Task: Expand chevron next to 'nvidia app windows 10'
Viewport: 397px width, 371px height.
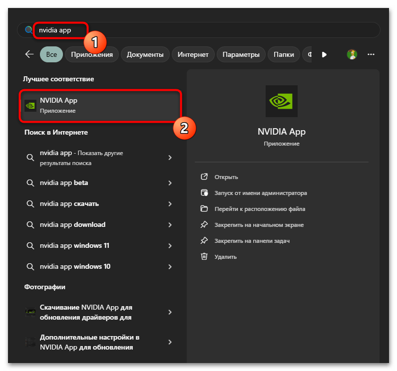Action: point(170,267)
